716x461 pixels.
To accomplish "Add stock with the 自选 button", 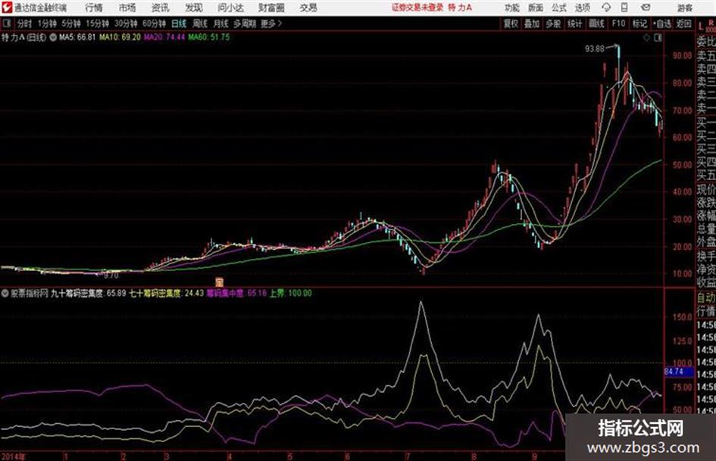I will click(662, 23).
